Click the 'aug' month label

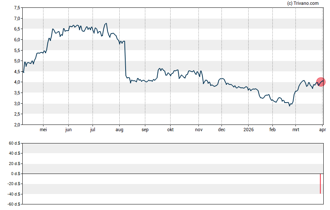(x=119, y=130)
